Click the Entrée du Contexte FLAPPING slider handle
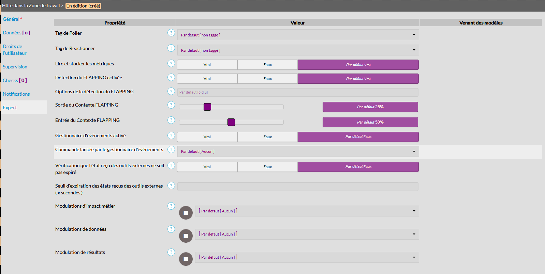The image size is (545, 274). 231,122
